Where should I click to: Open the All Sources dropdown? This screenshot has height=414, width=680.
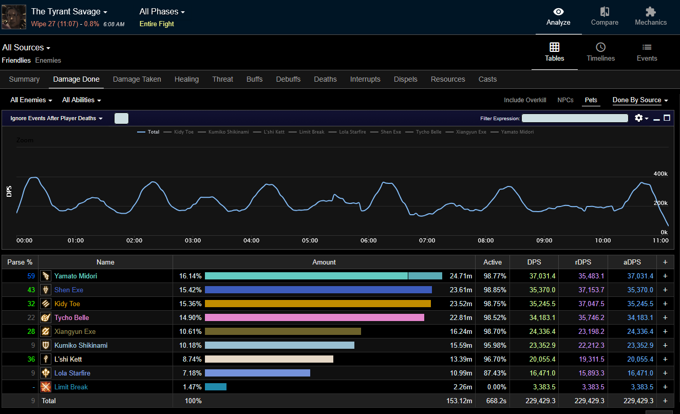26,47
